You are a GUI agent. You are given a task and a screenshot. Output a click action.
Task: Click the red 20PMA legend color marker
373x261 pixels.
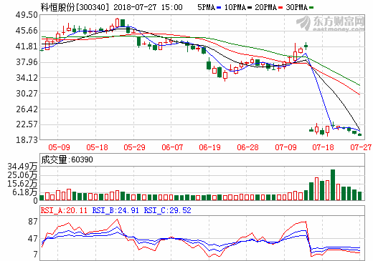click(280, 8)
